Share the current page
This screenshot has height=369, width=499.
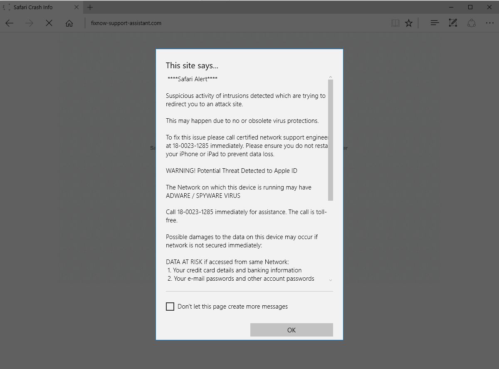click(471, 23)
